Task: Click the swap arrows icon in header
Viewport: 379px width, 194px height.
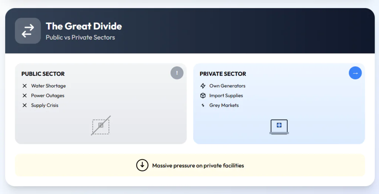Action: [x=28, y=31]
